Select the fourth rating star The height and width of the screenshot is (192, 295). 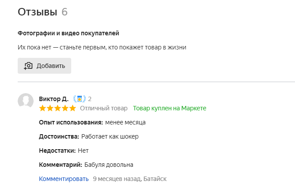point(65,108)
